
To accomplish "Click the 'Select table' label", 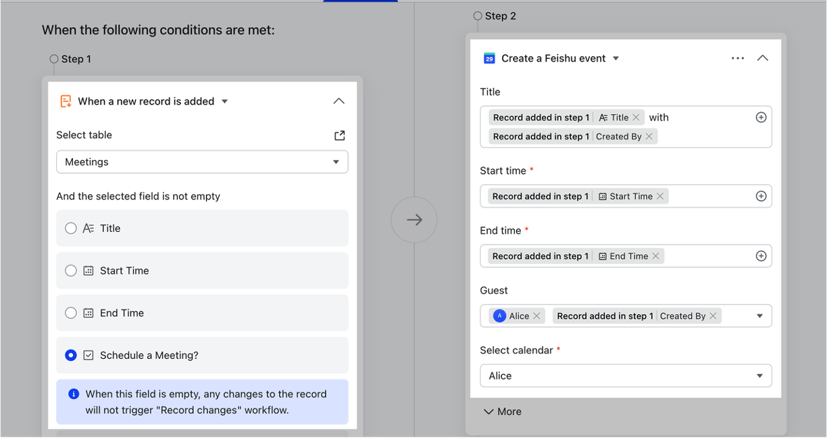I will point(84,135).
